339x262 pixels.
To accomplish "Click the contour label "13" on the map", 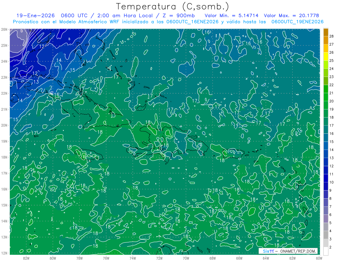I will click(x=36, y=82).
